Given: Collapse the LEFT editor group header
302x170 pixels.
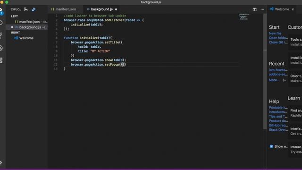Looking at the screenshot, I should 15,17.
